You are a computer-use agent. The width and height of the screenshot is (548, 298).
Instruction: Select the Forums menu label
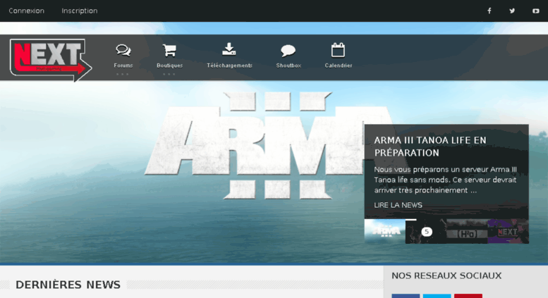[x=123, y=66]
